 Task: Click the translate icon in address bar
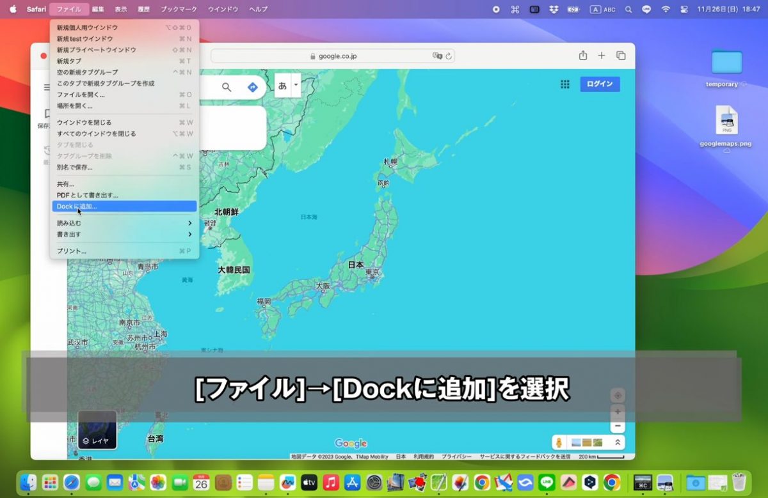[x=438, y=56]
